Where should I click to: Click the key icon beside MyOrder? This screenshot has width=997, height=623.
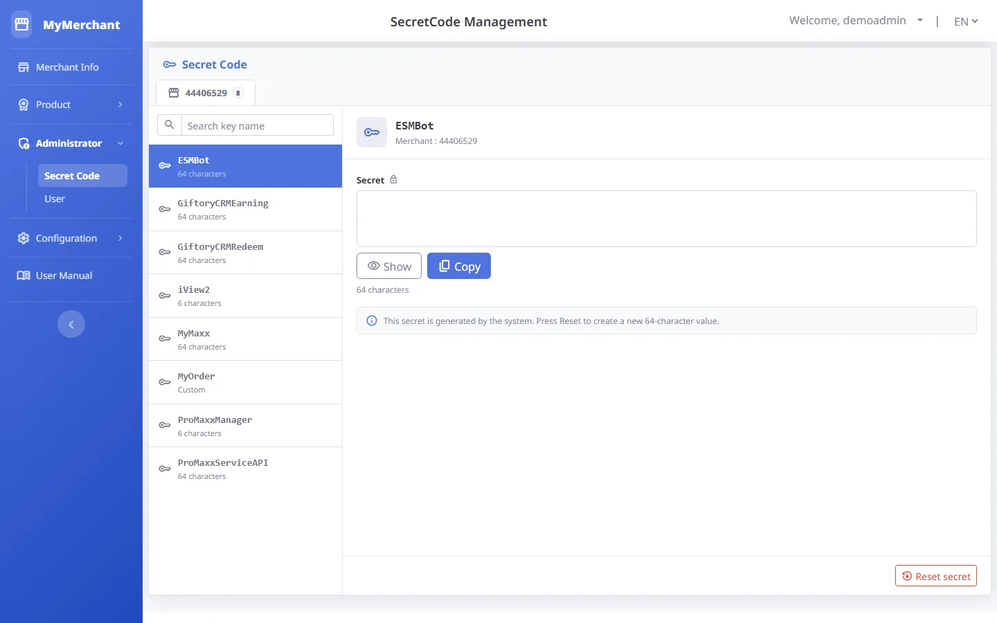click(165, 382)
